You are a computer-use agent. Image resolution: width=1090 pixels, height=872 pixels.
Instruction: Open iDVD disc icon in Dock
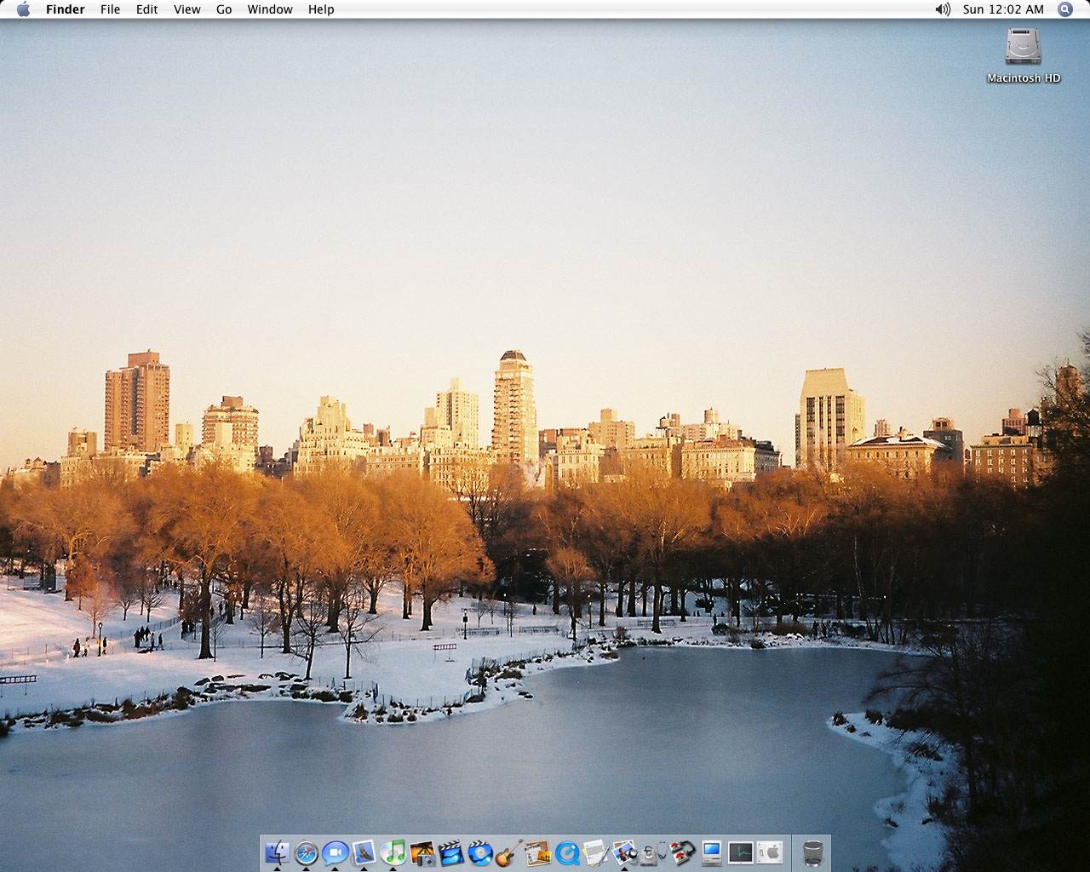coord(480,852)
